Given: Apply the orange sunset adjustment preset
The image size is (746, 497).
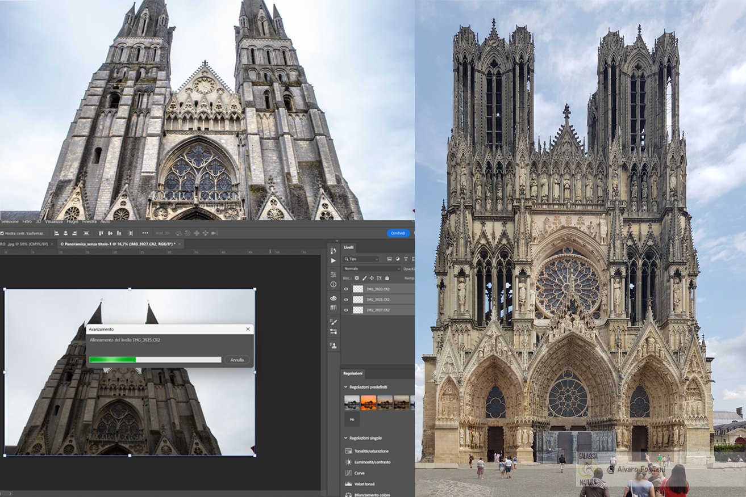Looking at the screenshot, I should point(369,402).
